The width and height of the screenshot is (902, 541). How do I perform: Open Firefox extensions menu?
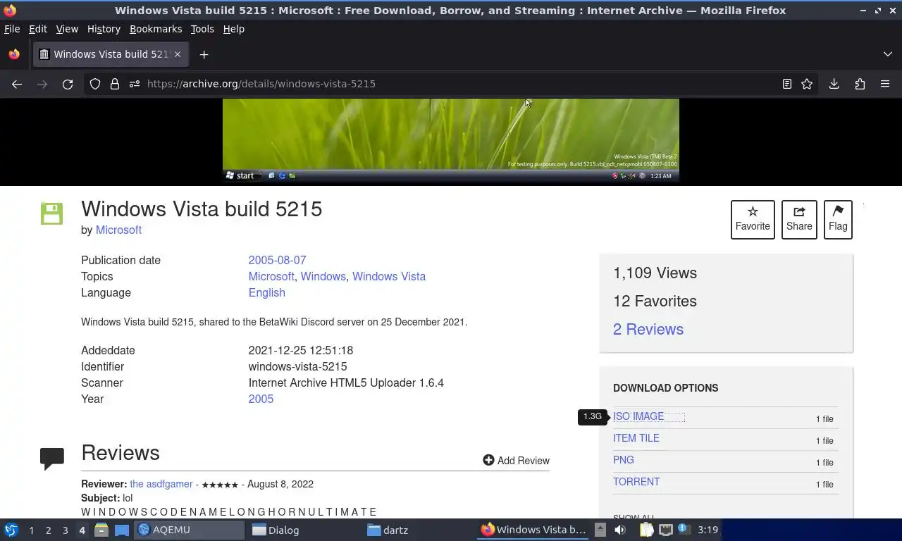point(860,84)
